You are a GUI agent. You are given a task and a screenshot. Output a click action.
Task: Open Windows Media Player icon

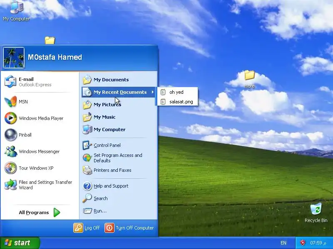coord(10,118)
